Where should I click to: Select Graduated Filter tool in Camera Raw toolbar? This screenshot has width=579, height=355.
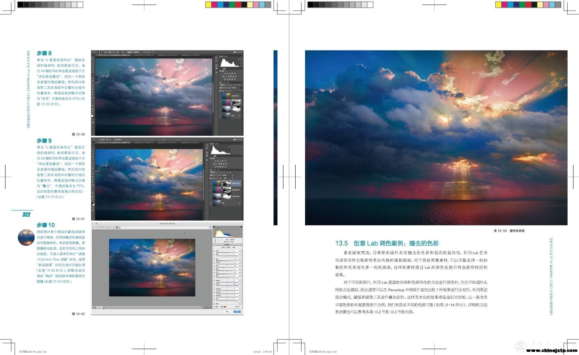coord(117,228)
